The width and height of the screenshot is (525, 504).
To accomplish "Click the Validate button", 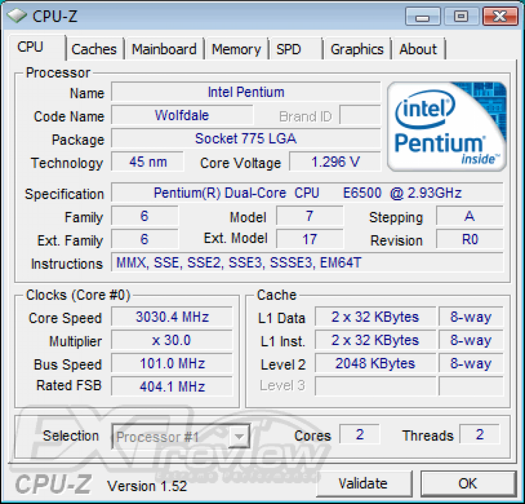I will tap(364, 483).
